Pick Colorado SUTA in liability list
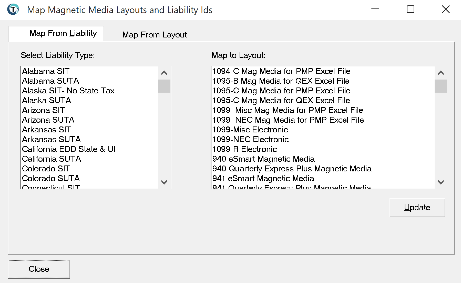Image resolution: width=461 pixels, height=283 pixels. click(x=51, y=178)
